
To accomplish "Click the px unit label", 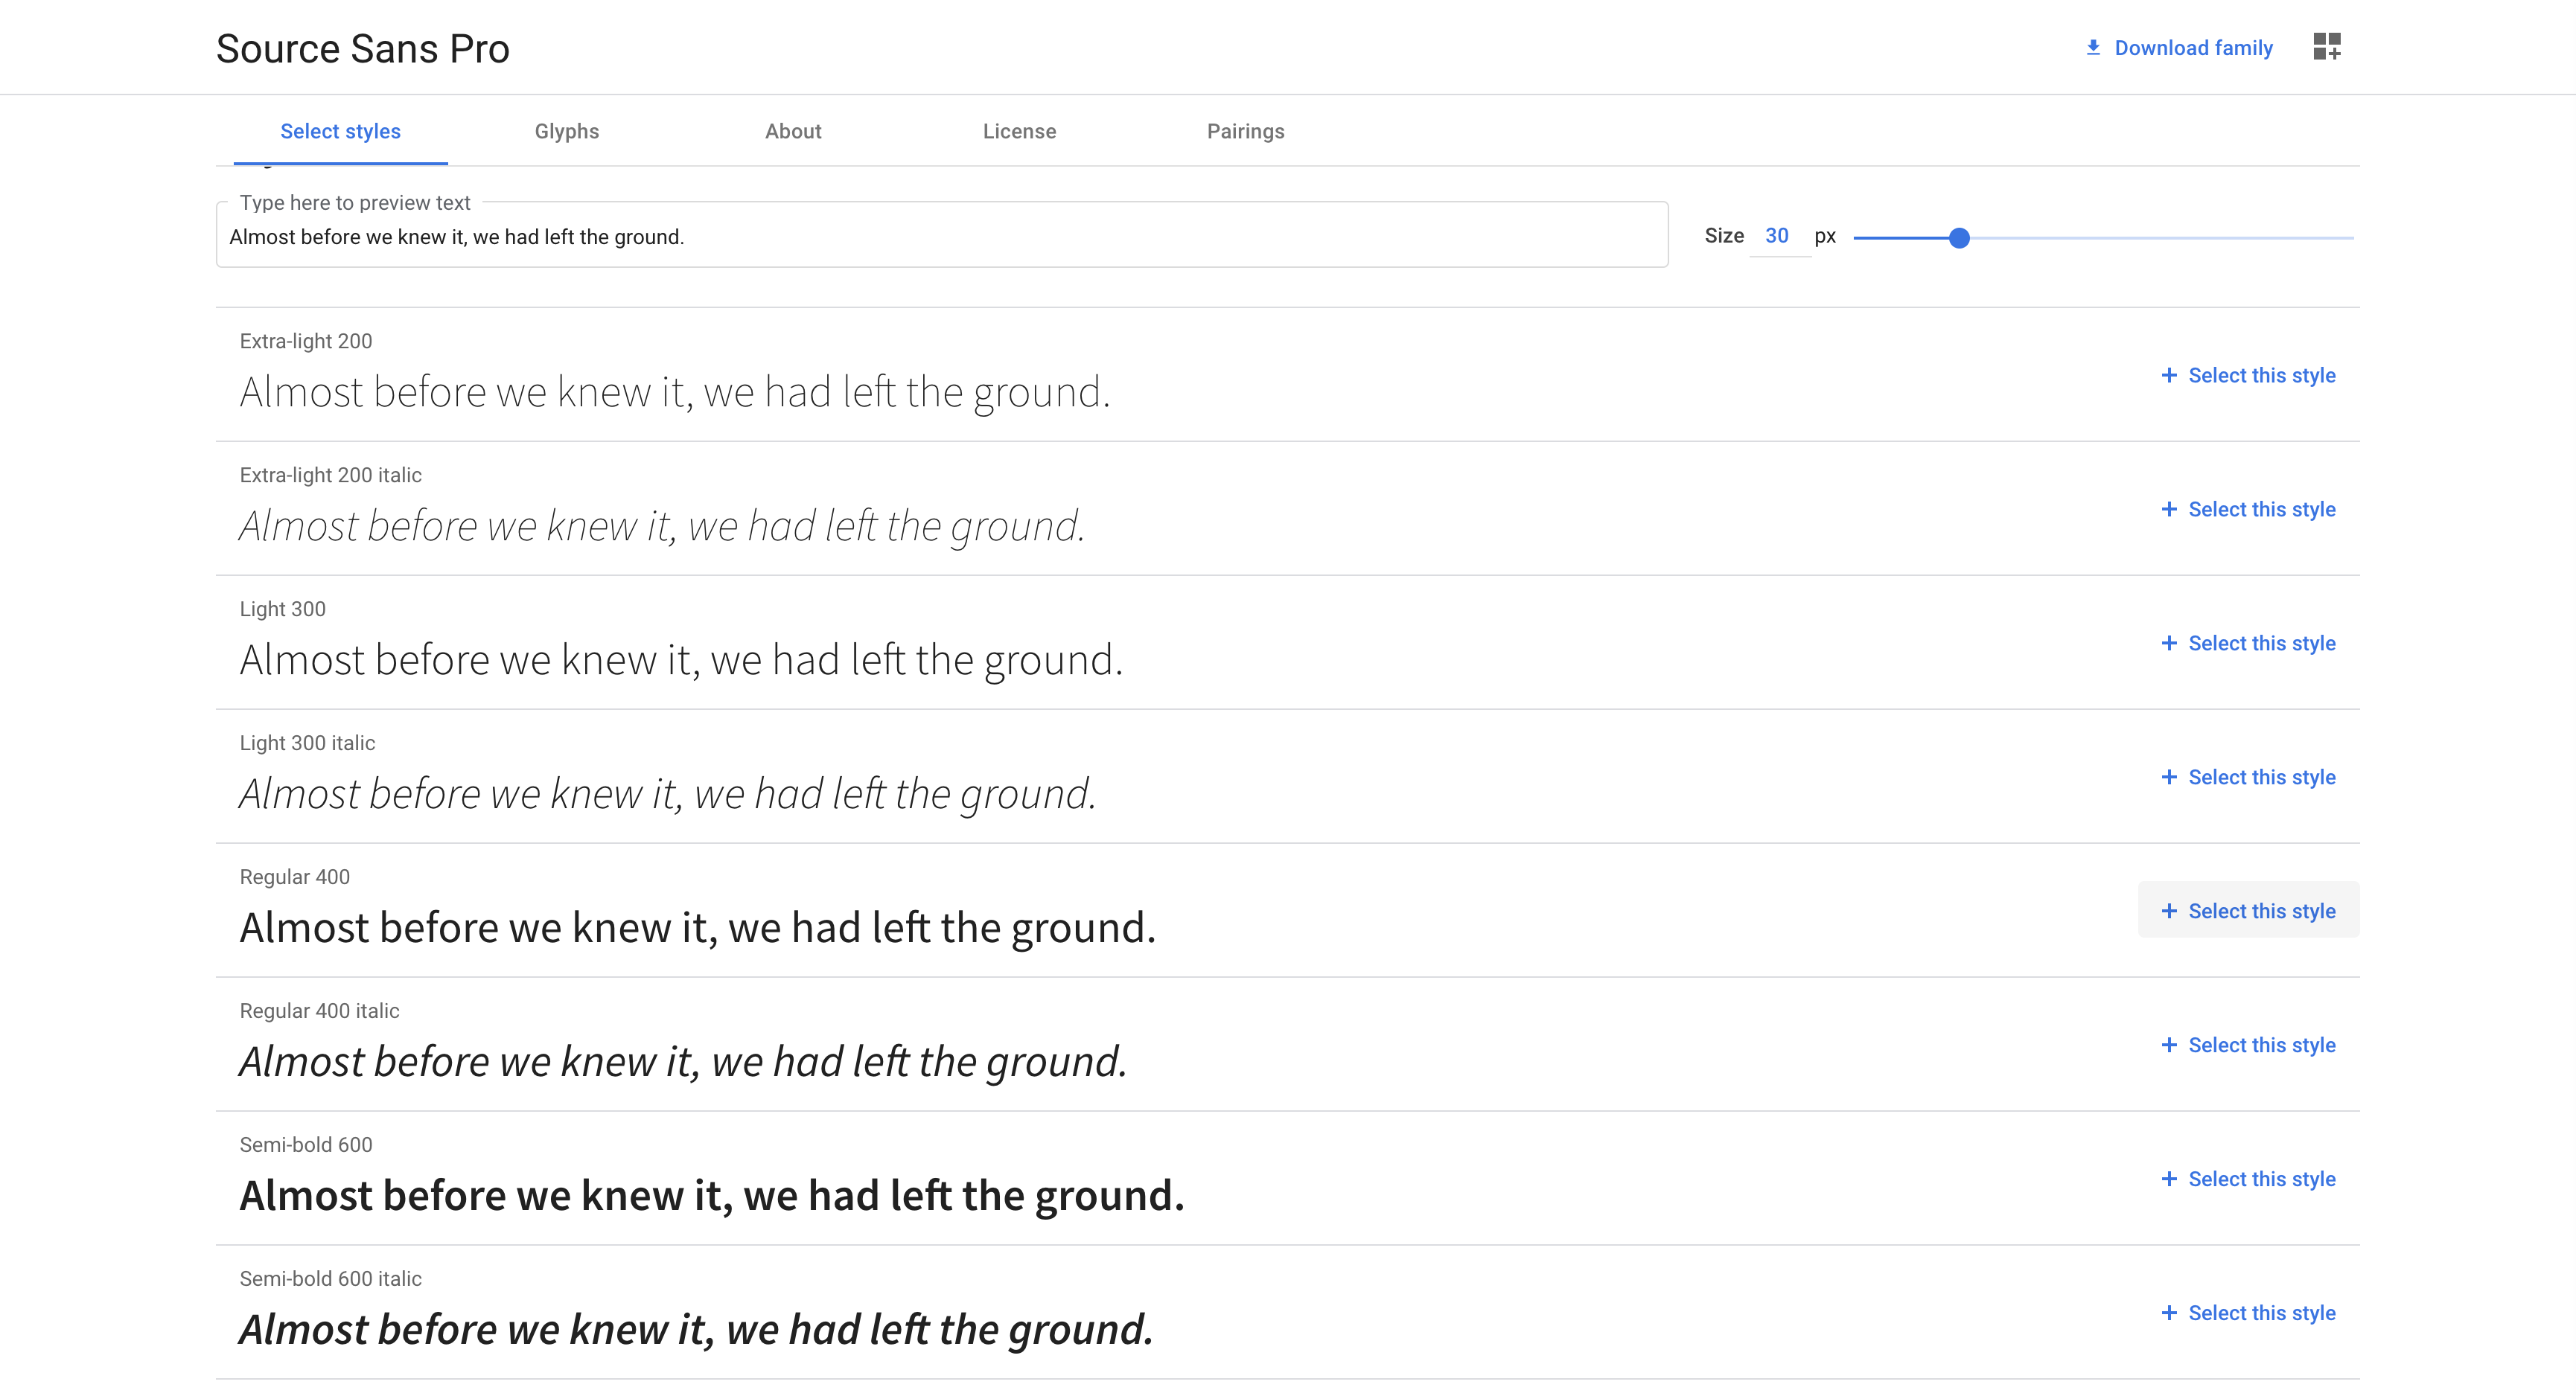I will click(1825, 237).
